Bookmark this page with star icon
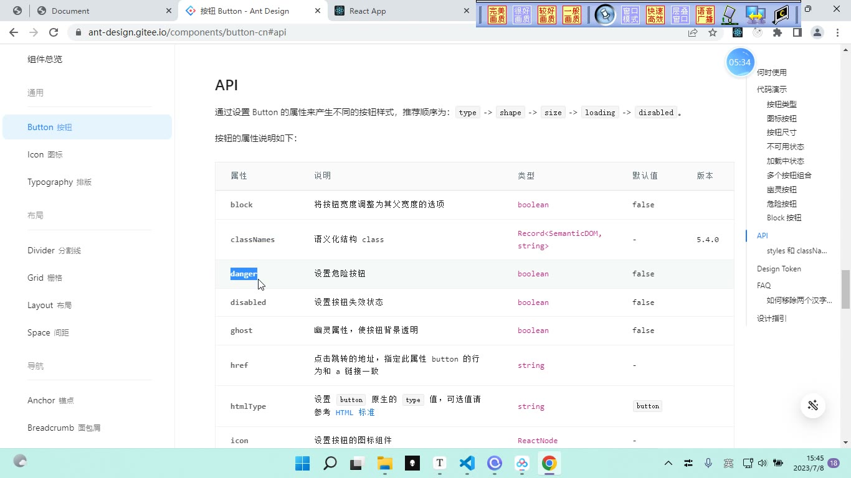 713,32
